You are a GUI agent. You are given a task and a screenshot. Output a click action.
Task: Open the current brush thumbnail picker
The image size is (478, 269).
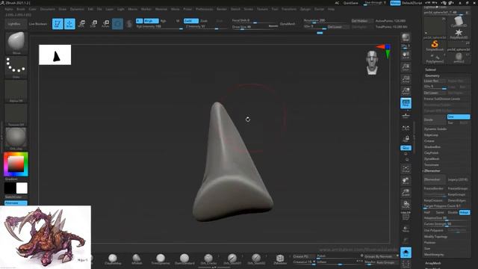pyautogui.click(x=16, y=43)
